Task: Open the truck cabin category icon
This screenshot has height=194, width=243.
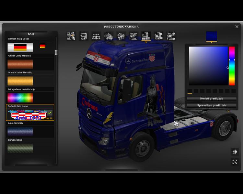Action: pyautogui.click(x=83, y=36)
